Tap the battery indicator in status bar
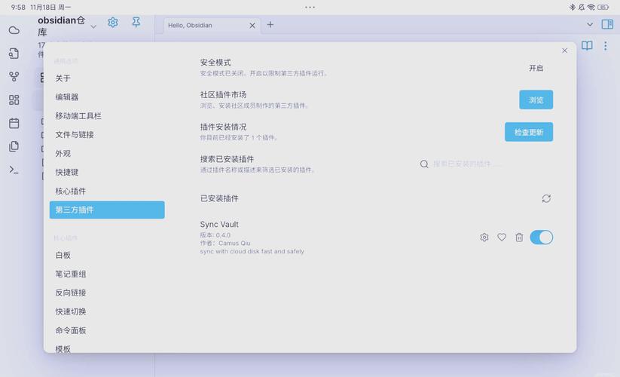The image size is (620, 377). [603, 7]
